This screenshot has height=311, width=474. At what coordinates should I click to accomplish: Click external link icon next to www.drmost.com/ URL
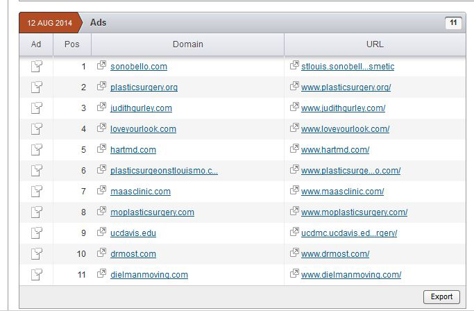point(295,253)
